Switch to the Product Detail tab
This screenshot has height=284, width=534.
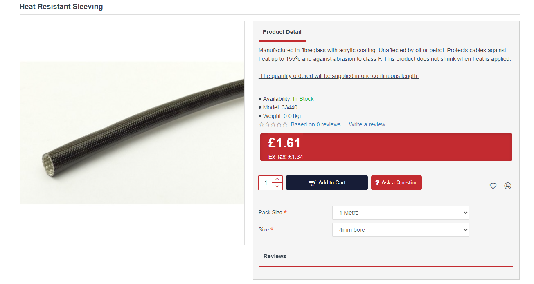[x=282, y=32]
